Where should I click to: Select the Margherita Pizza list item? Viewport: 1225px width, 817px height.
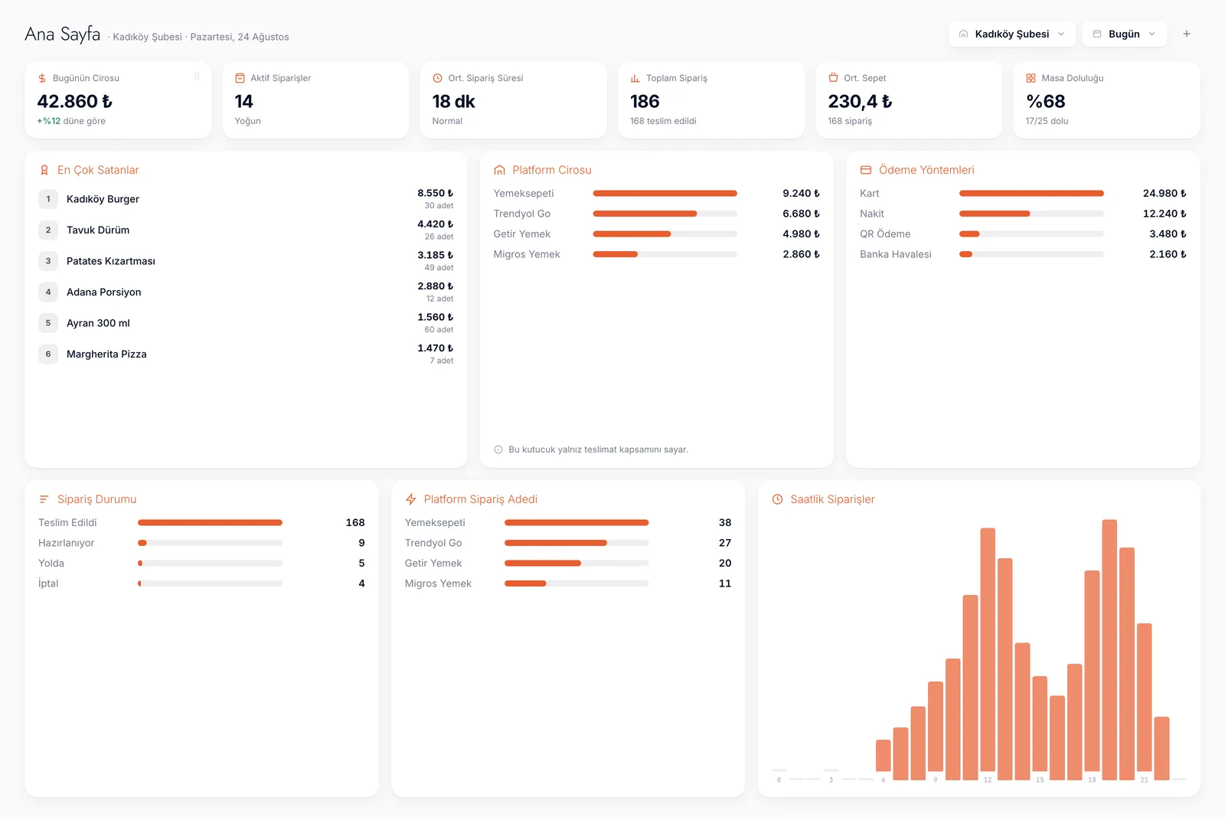click(246, 354)
